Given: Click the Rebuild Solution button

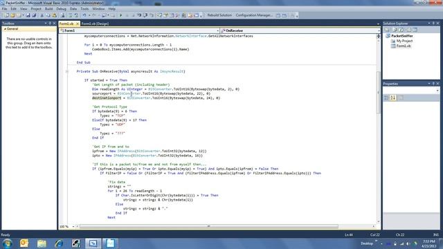Looking at the screenshot, I should click(219, 15).
